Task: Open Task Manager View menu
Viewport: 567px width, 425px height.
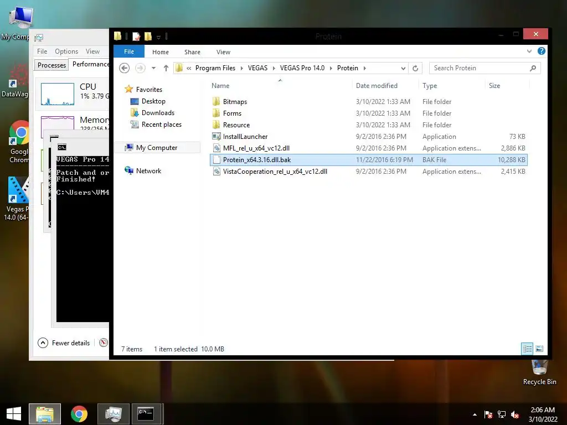Action: [x=92, y=51]
